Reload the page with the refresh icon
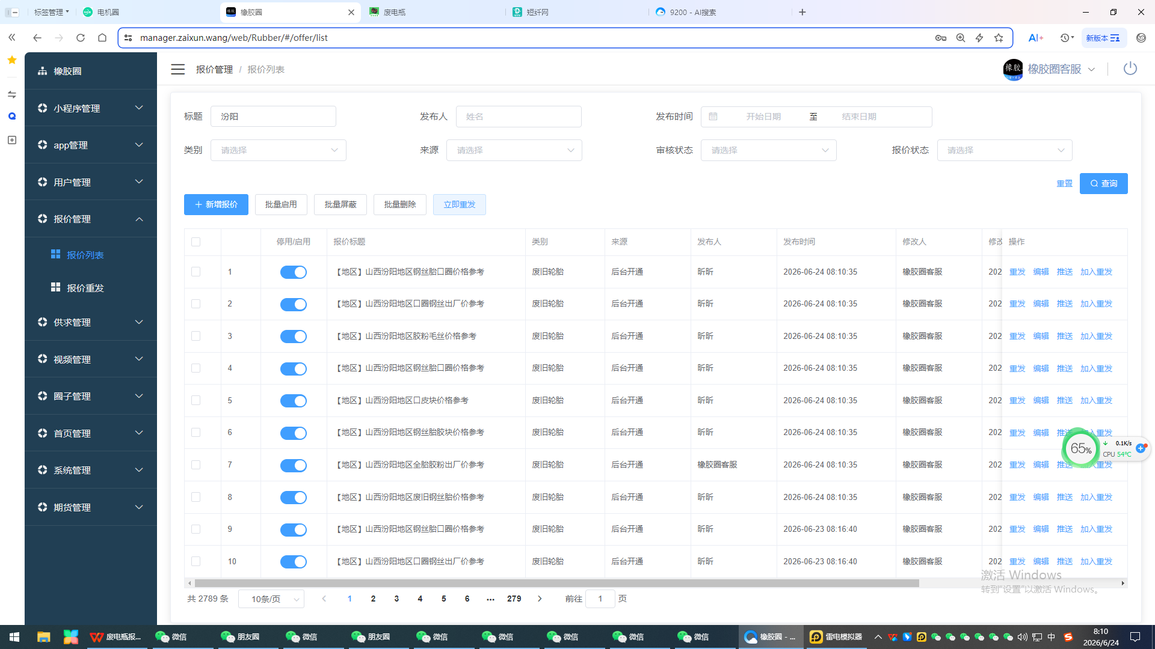This screenshot has height=649, width=1155. click(x=81, y=37)
